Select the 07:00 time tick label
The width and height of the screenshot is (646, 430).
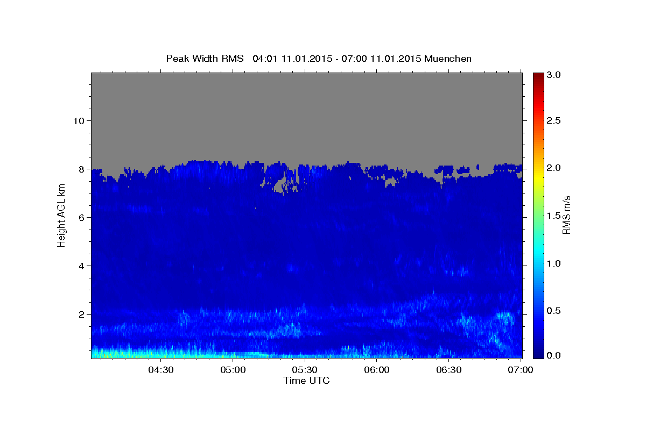tap(521, 370)
